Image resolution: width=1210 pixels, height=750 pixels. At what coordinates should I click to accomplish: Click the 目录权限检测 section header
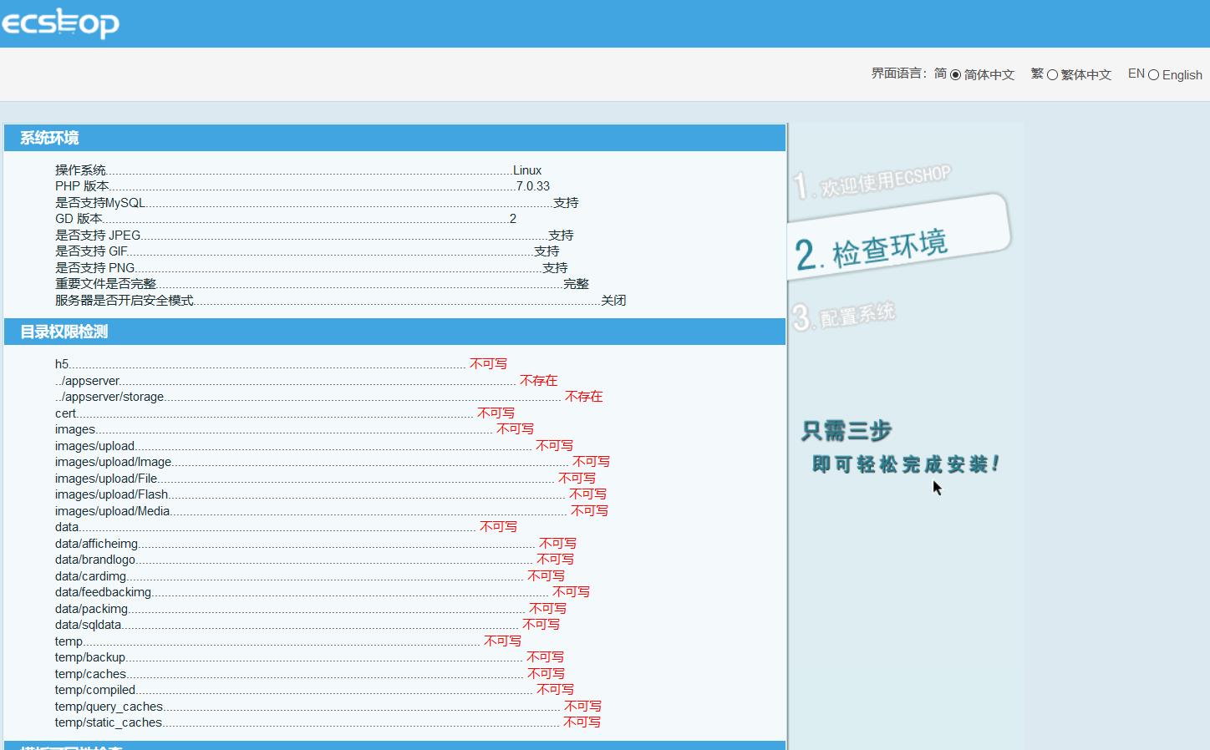click(394, 332)
